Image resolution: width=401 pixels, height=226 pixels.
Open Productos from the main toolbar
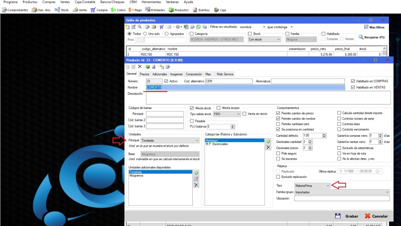pyautogui.click(x=179, y=10)
